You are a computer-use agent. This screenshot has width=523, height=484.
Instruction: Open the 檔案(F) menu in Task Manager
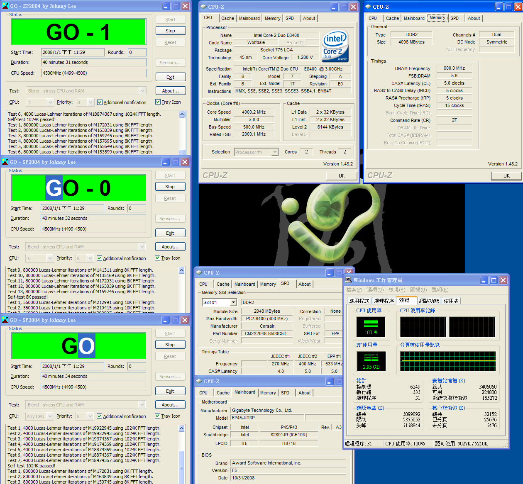click(354, 290)
